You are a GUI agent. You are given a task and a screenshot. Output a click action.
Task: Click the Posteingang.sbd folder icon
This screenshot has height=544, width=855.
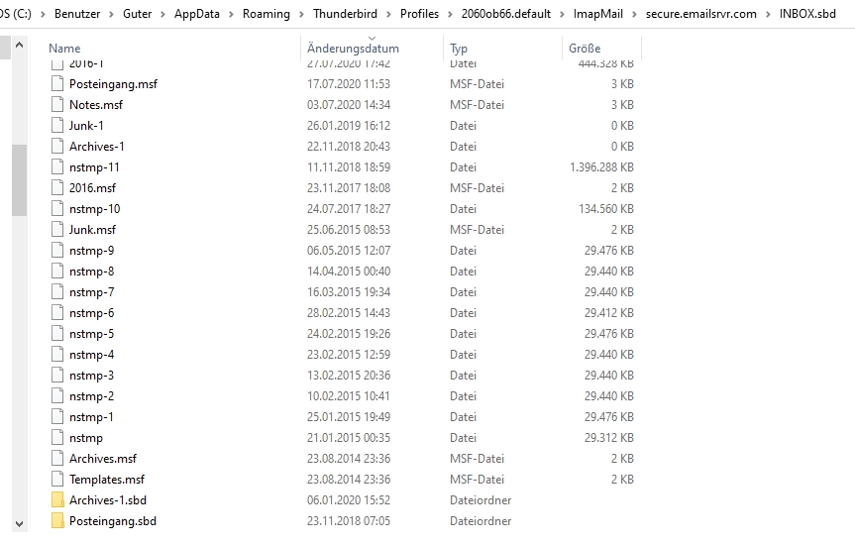[x=57, y=521]
